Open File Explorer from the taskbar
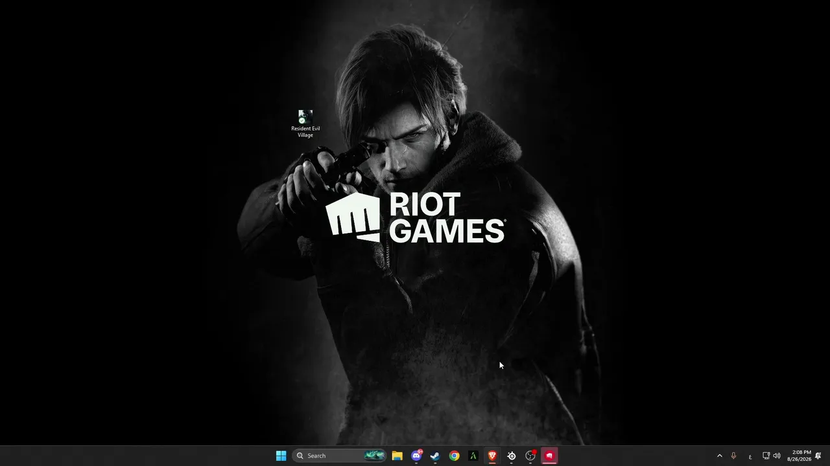The height and width of the screenshot is (466, 830). click(397, 456)
